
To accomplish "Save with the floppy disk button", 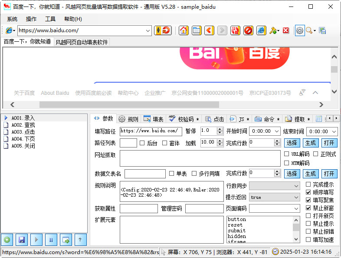I will [x=22, y=240].
